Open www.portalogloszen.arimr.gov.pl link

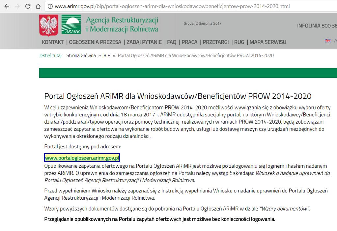[82, 158]
